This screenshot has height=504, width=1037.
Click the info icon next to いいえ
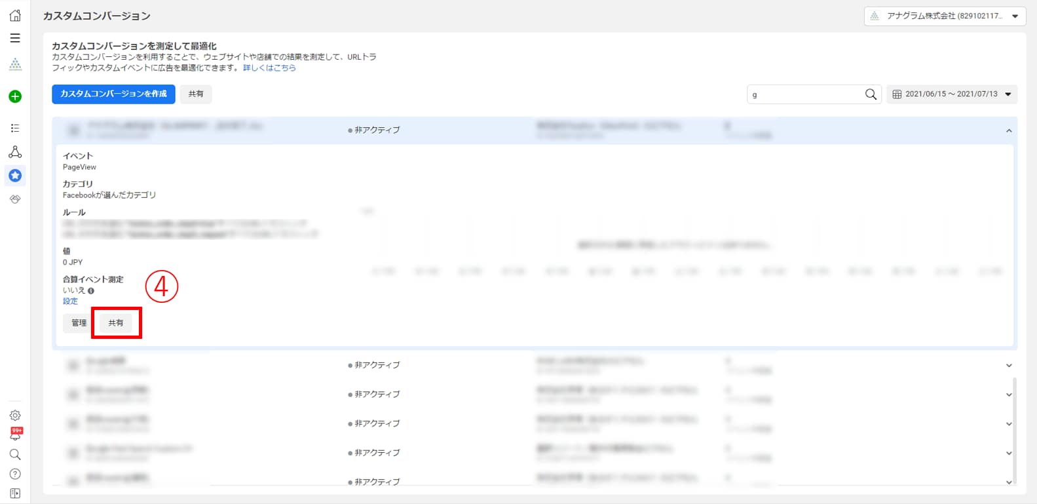point(91,291)
